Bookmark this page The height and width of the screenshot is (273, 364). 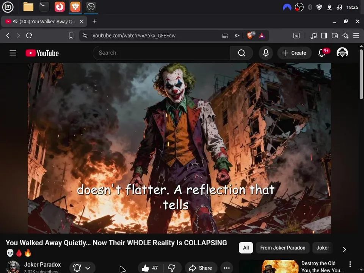pos(71,36)
